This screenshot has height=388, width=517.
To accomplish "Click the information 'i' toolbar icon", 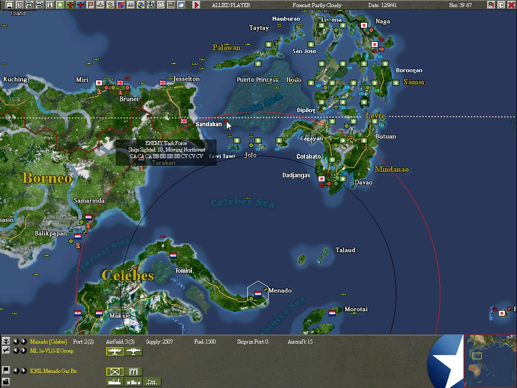I will 50,5.
